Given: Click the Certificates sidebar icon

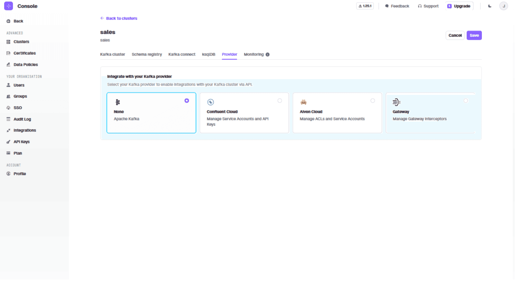Looking at the screenshot, I should click(x=8, y=53).
